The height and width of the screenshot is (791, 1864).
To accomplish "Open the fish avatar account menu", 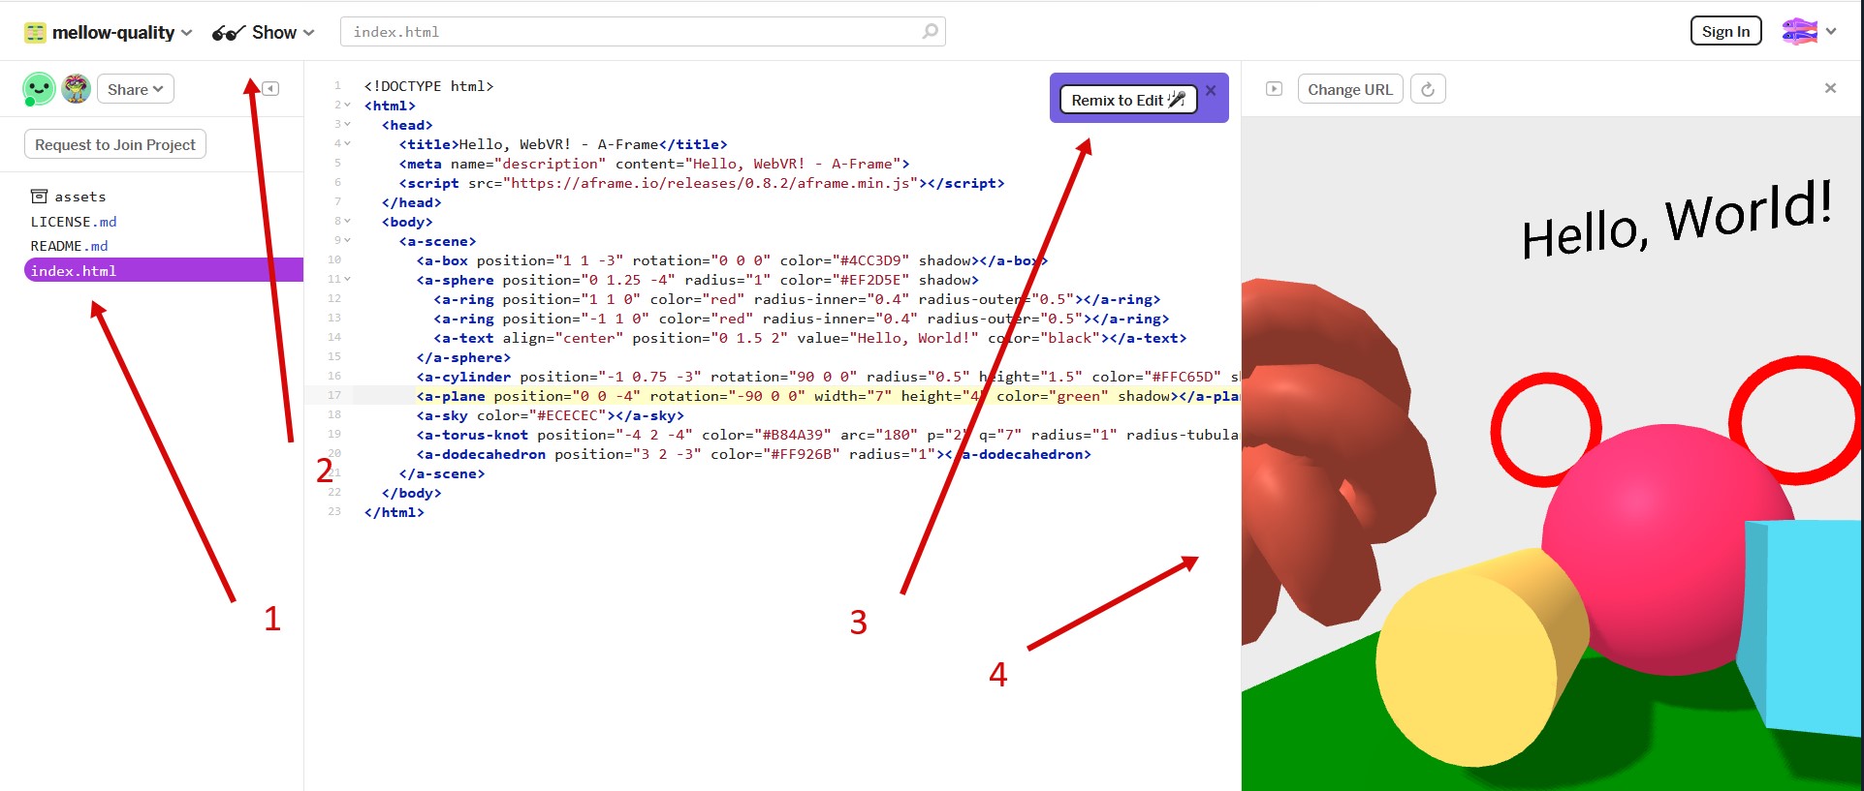I will (1809, 31).
